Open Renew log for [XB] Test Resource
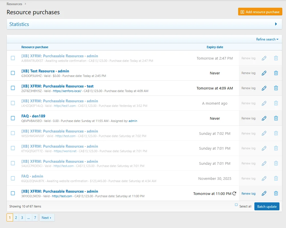 248,73
